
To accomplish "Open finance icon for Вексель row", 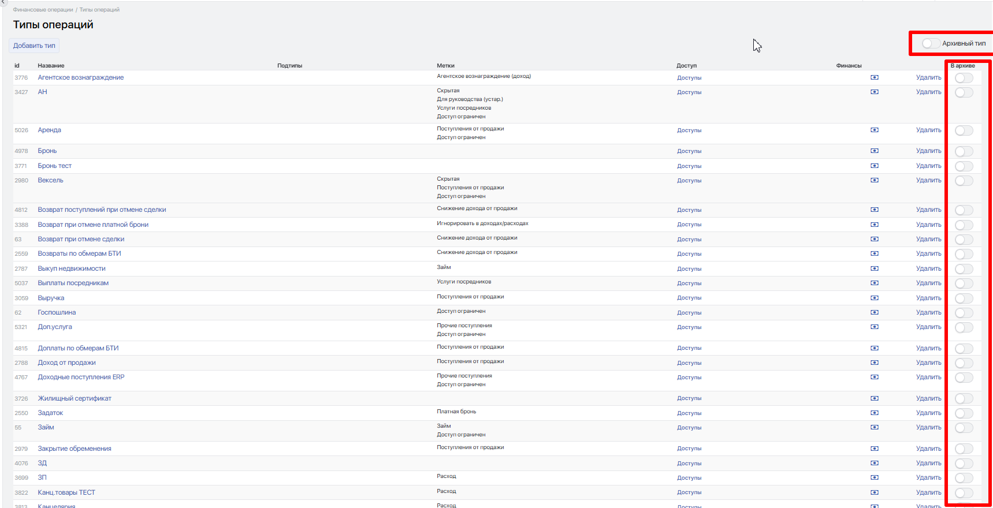I will tap(874, 180).
